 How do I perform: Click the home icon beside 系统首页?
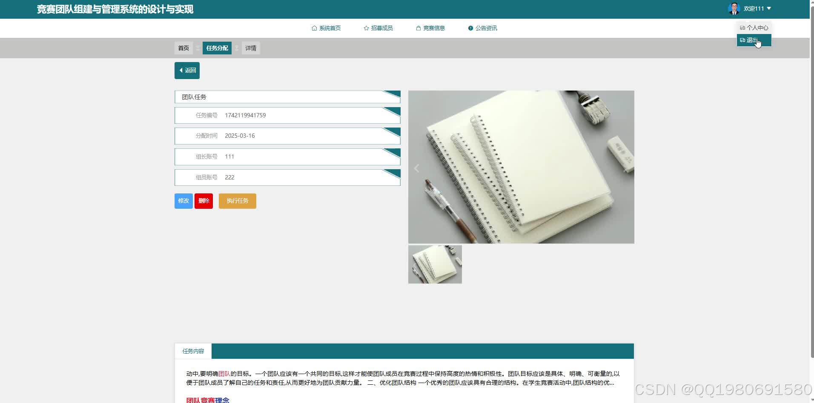pos(314,28)
